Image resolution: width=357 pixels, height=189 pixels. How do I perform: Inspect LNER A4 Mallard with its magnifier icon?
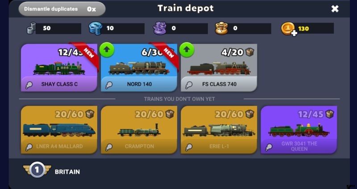pos(29,147)
